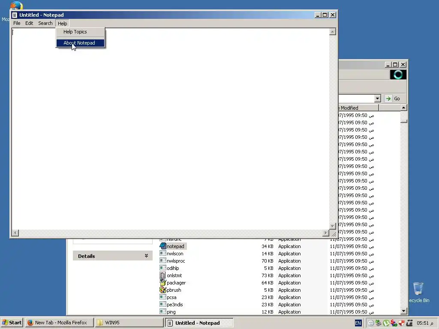Open the Notepad Edit menu
Viewport: 439px width, 329px height.
[29, 23]
